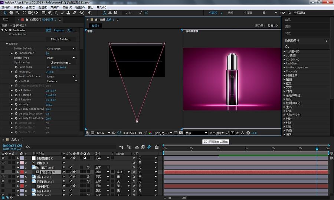Open the viewer magnification 12.5% dropdown
The width and height of the screenshot is (334, 200).
pyautogui.click(x=103, y=133)
